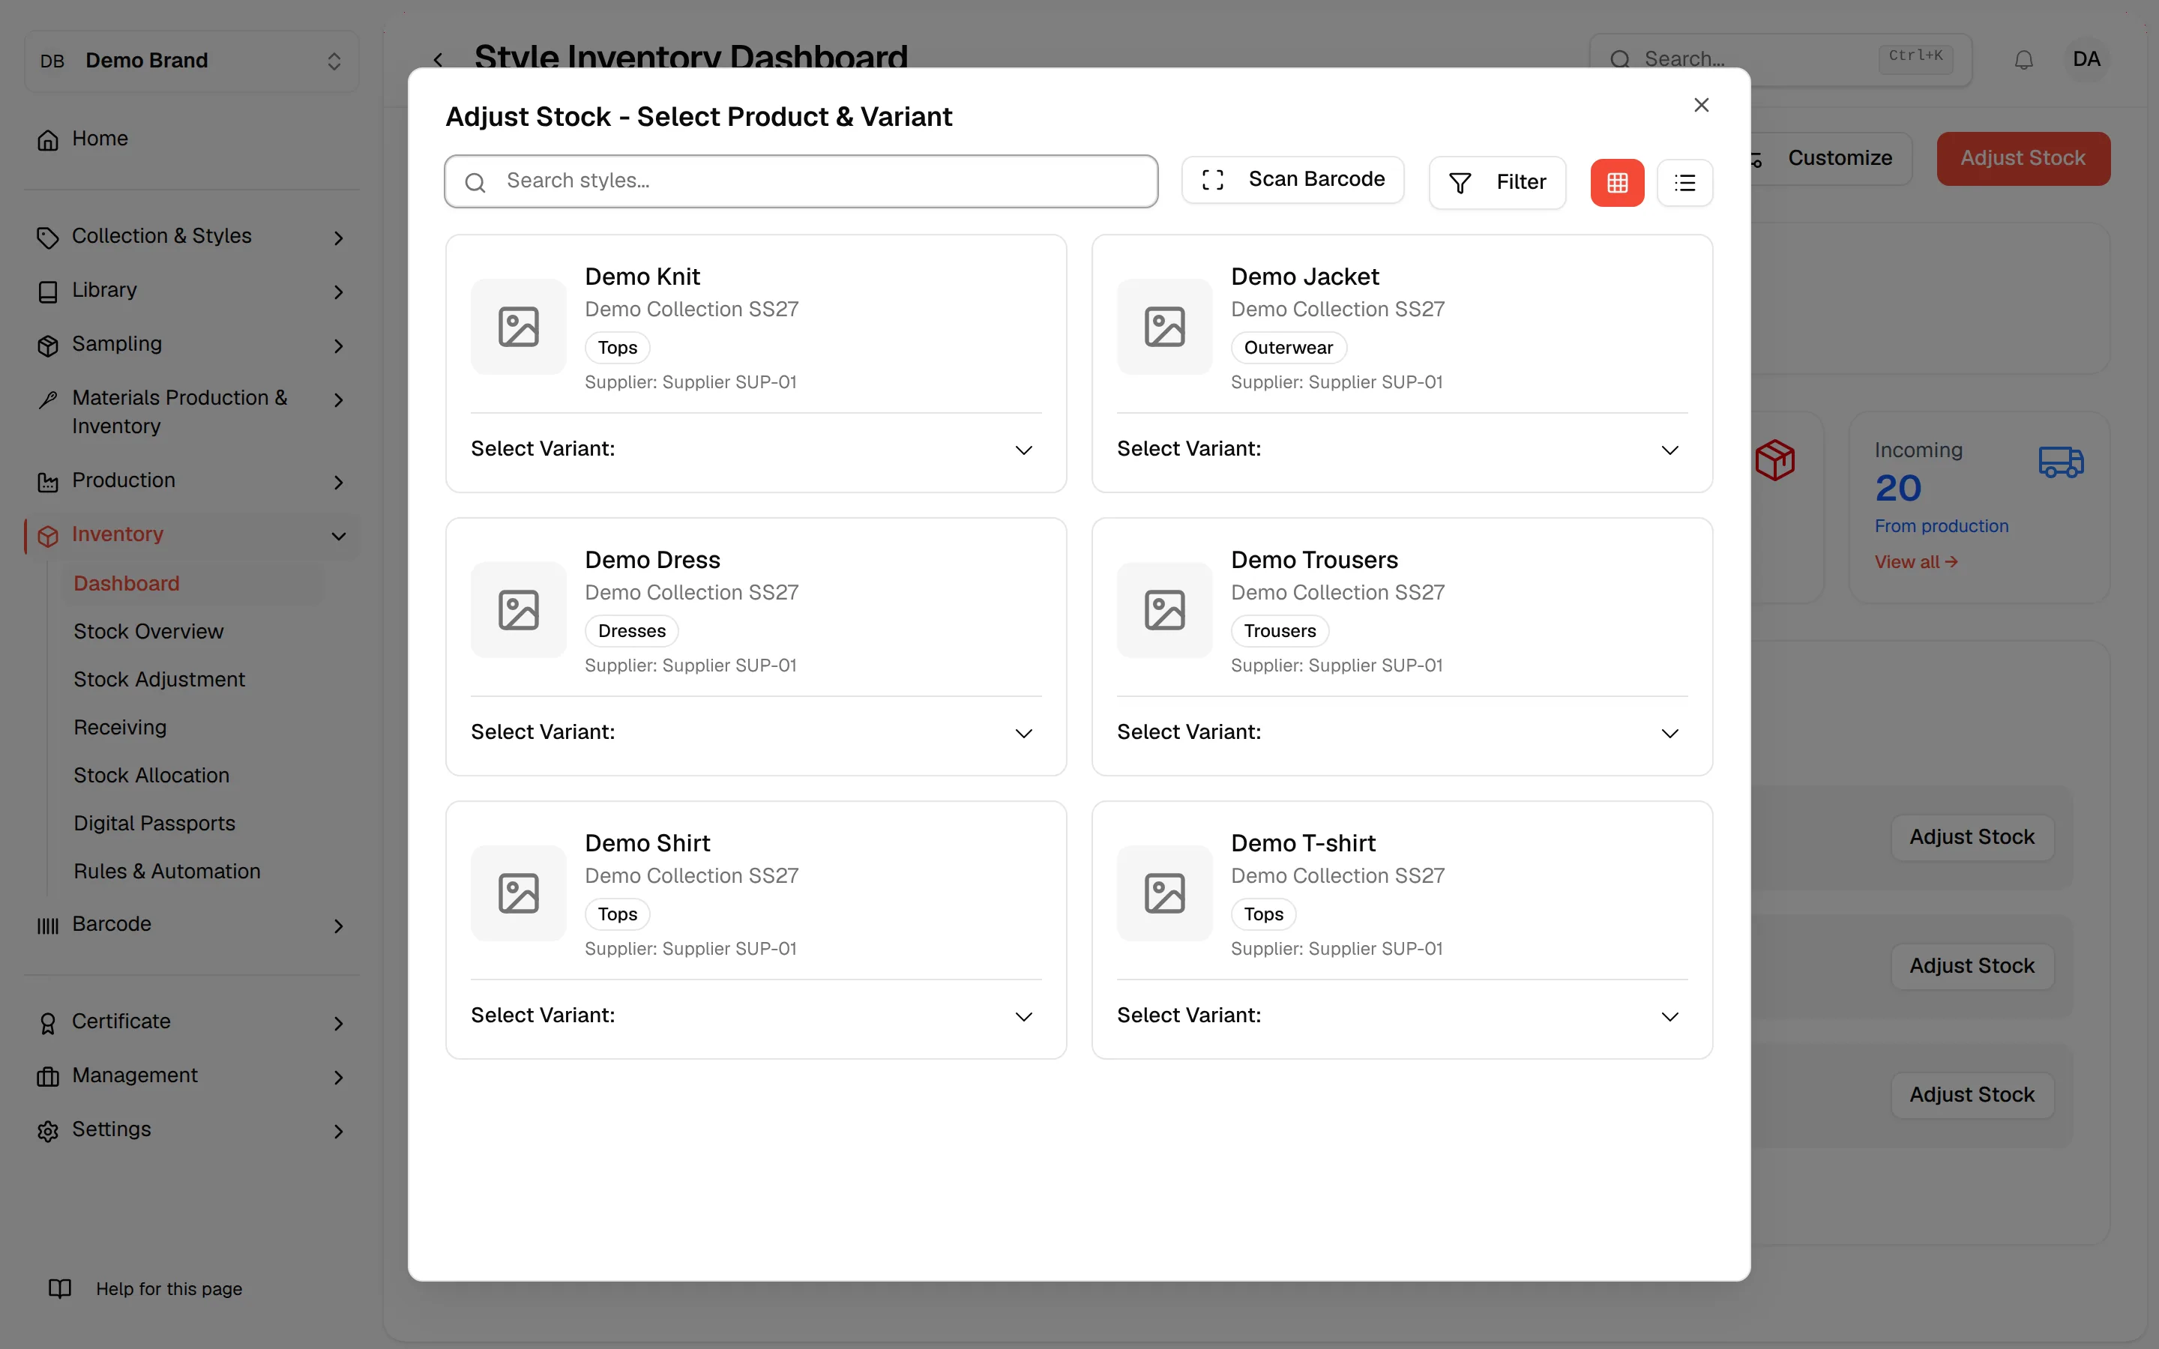Focus the Search styles input

point(801,181)
